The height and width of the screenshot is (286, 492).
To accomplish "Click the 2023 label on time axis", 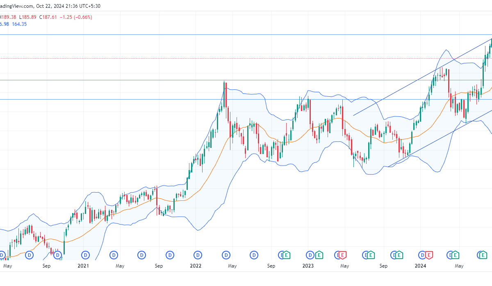I will 308,266.
